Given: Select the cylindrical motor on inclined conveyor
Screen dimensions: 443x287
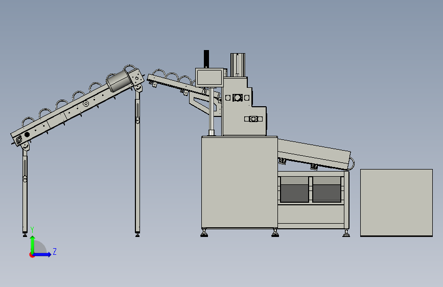Looking at the screenshot, I should click(119, 80).
